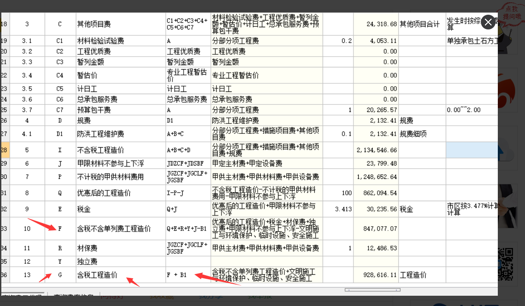525x306 pixels.
Task: Click sequence number 4.1
Action: [27, 134]
